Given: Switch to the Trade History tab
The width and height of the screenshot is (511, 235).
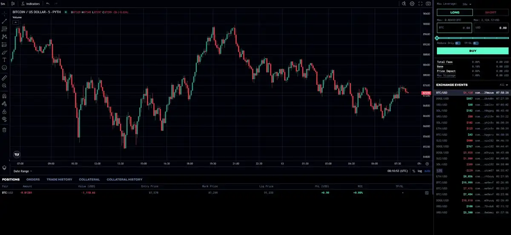Looking at the screenshot, I should click(x=59, y=179).
